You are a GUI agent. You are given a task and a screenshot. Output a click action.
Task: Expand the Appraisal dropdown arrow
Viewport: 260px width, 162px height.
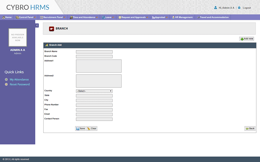click(167, 17)
